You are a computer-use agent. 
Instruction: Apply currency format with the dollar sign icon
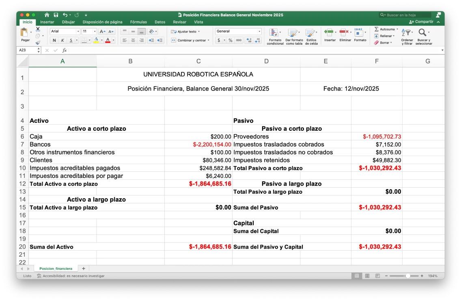click(x=218, y=40)
